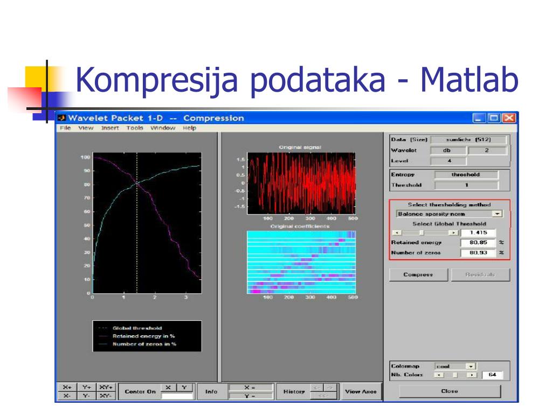This screenshot has width=552, height=414.
Task: Click the Retained energy value 80.85
Action: tap(478, 243)
